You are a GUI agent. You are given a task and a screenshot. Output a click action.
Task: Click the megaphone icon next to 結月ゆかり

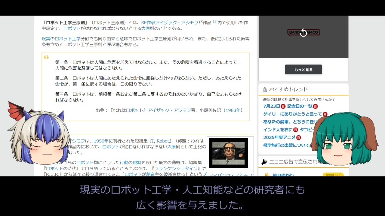(x=267, y=175)
